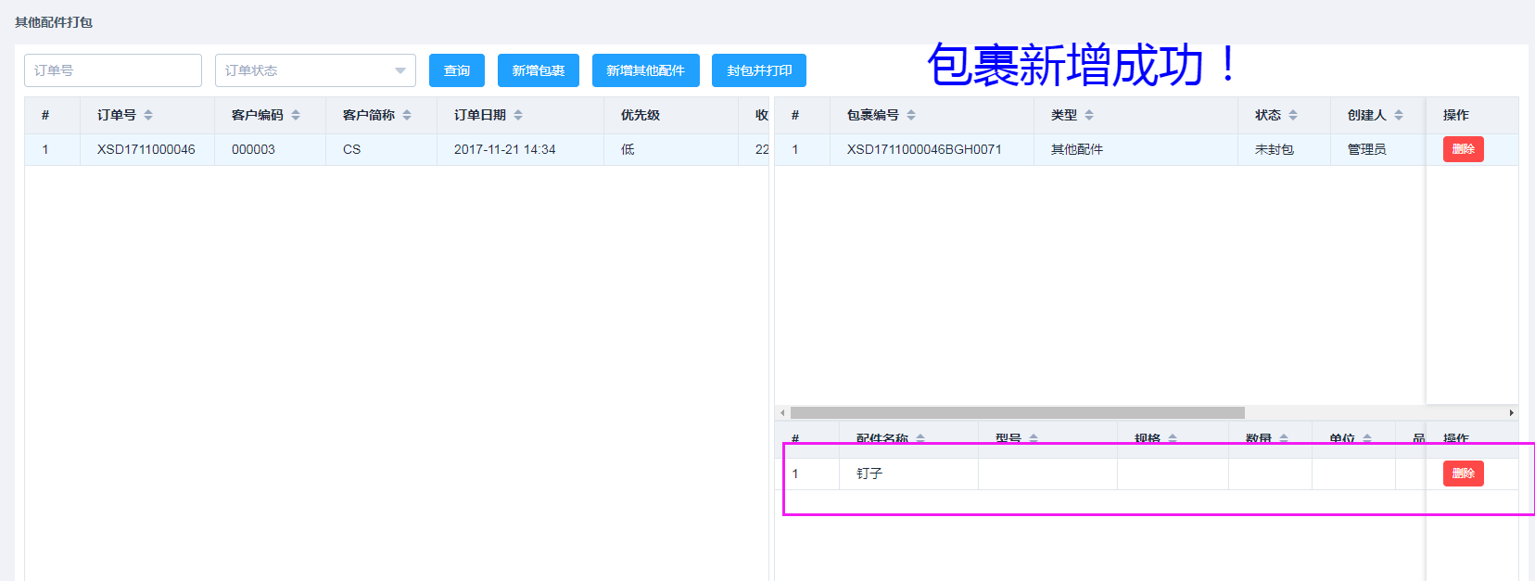
Task: Click the 查询 button
Action: click(456, 70)
